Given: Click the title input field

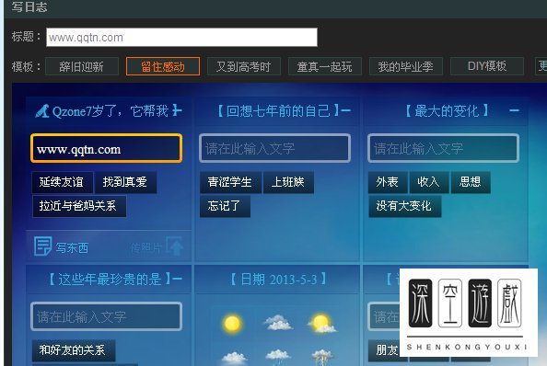Looking at the screenshot, I should [181, 38].
